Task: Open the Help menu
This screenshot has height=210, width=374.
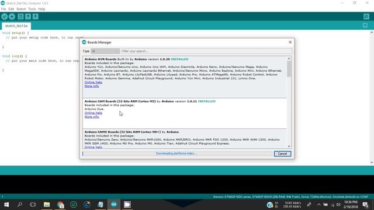Action: tap(41, 9)
